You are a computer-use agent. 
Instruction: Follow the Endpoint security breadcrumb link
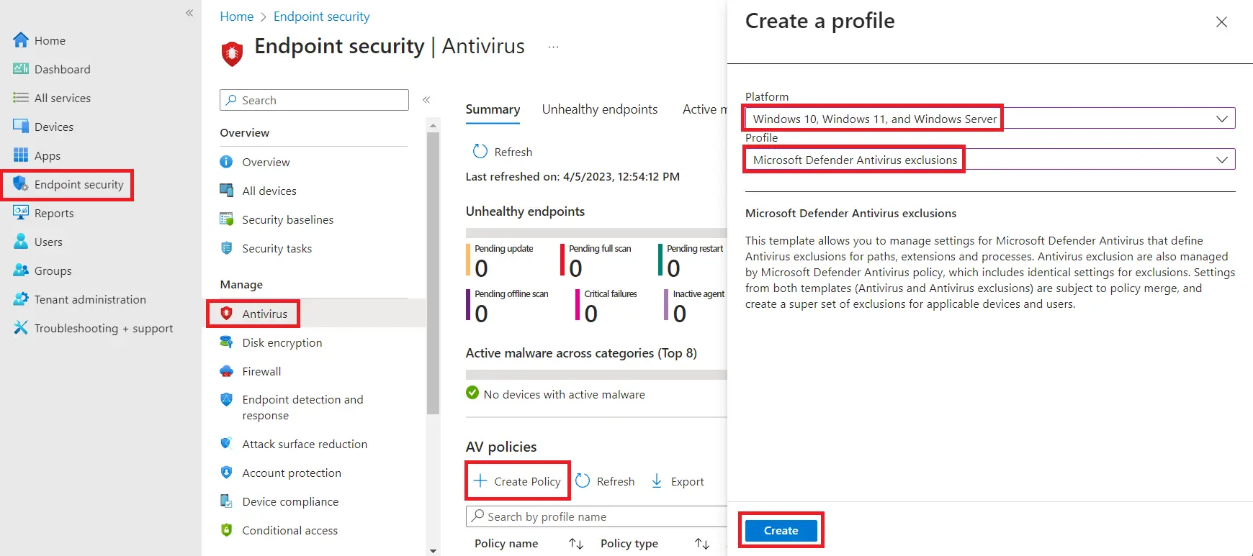coord(321,17)
